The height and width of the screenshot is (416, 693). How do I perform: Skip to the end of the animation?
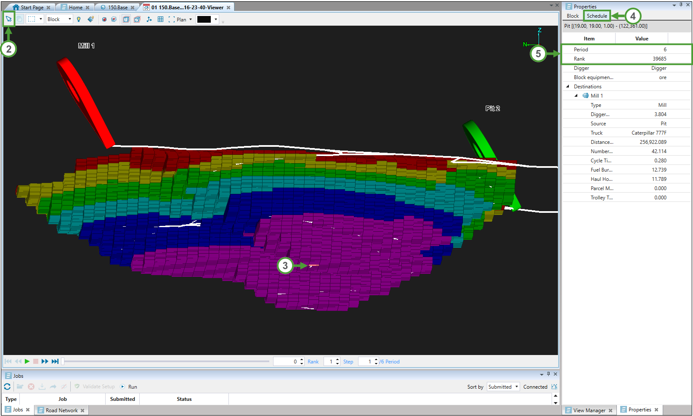point(55,361)
